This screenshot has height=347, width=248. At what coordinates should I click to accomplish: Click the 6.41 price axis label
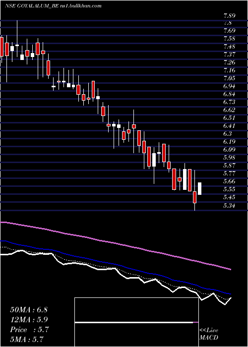click(x=229, y=126)
